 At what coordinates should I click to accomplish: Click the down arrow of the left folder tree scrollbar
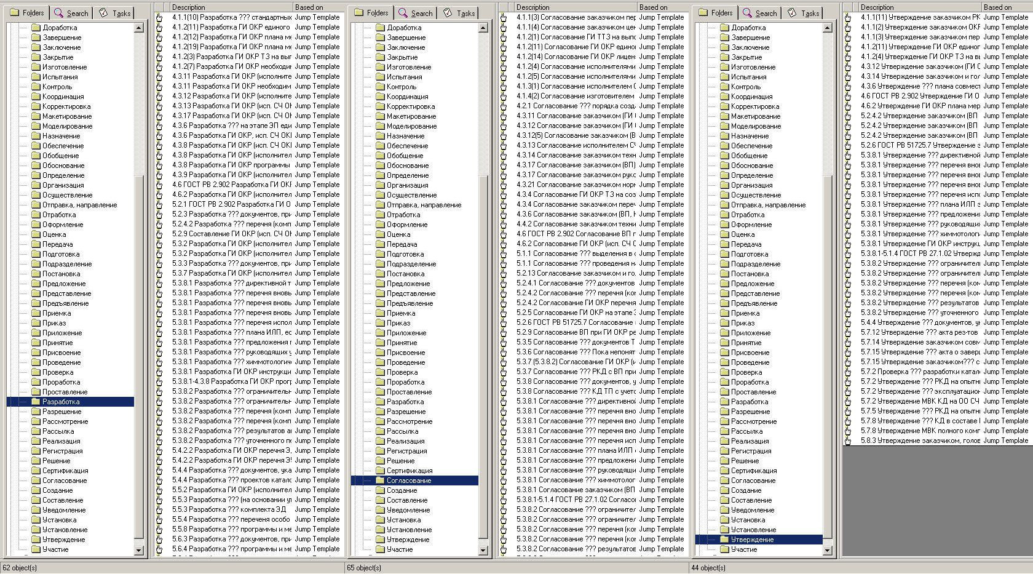138,551
